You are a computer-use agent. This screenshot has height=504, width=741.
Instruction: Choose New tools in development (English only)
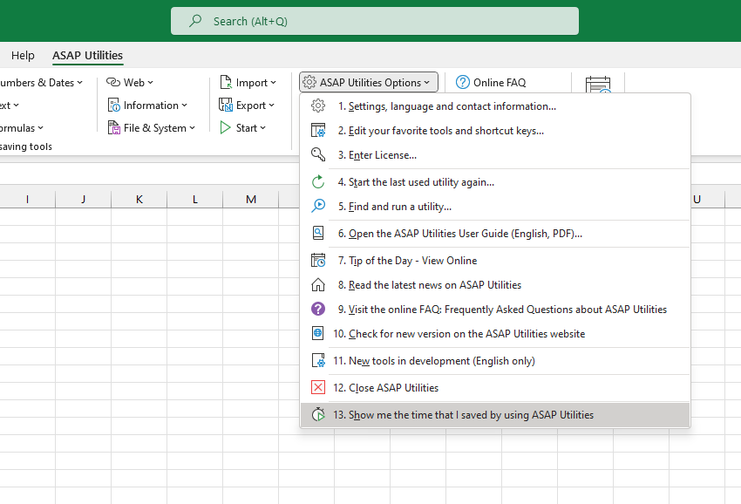(x=495, y=361)
